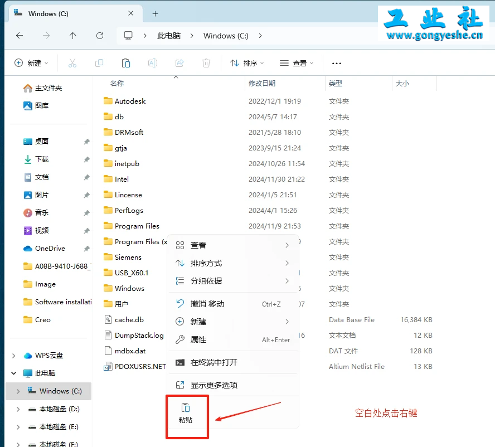
Task: Go up one folder level
Action: coord(72,36)
